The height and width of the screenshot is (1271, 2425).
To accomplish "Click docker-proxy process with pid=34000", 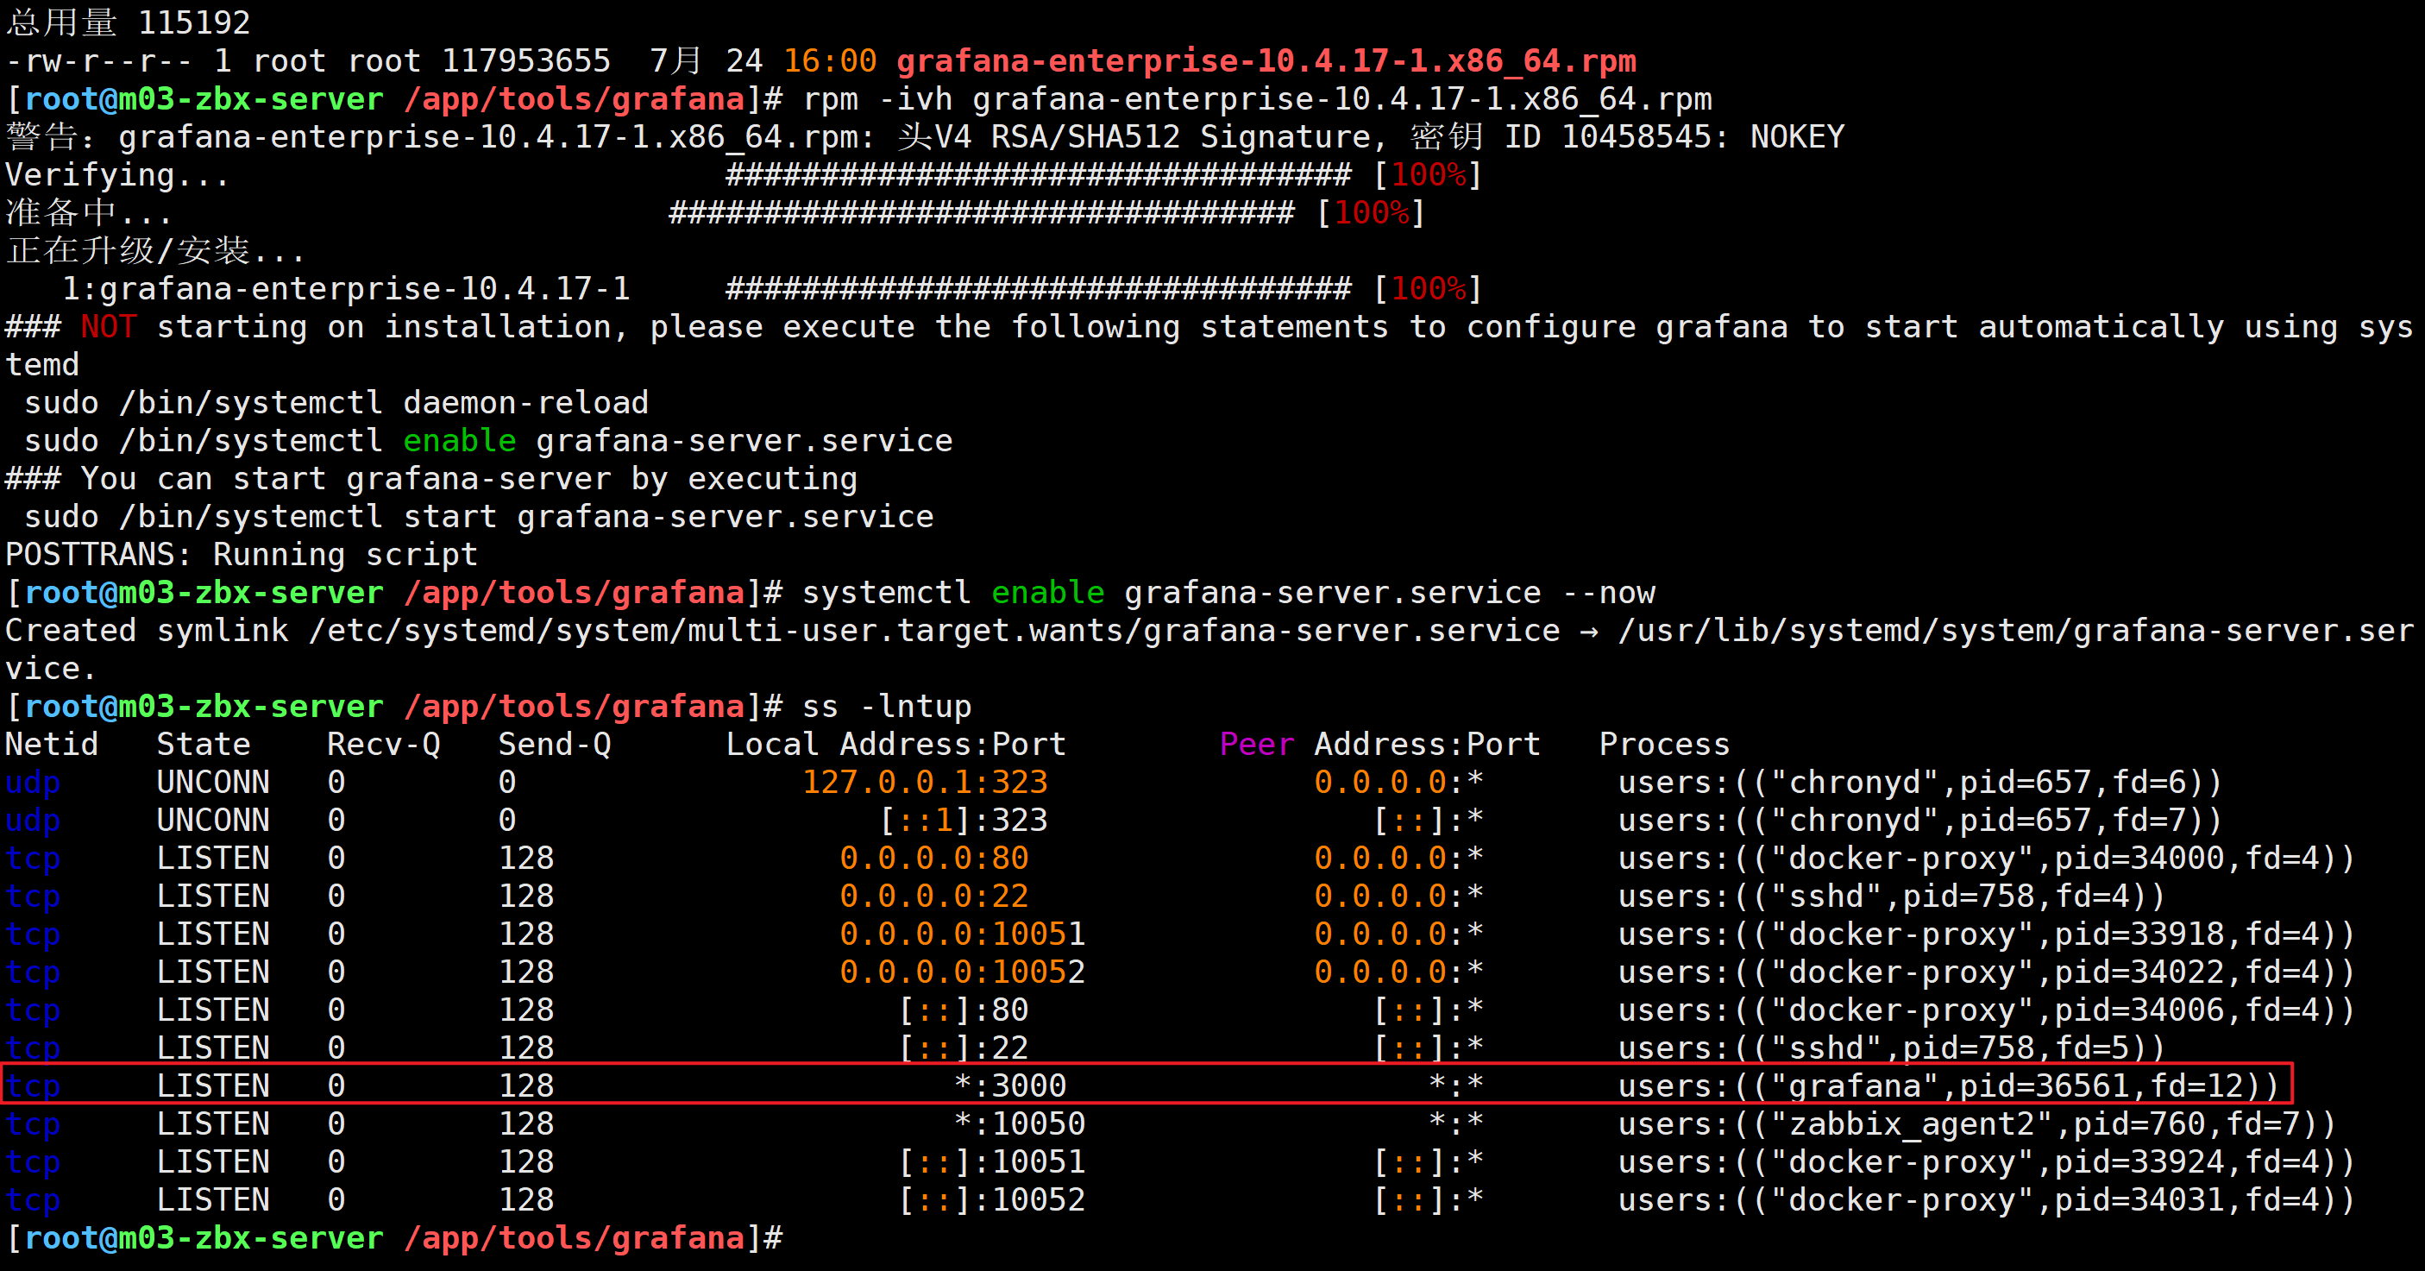I will 1986,859.
